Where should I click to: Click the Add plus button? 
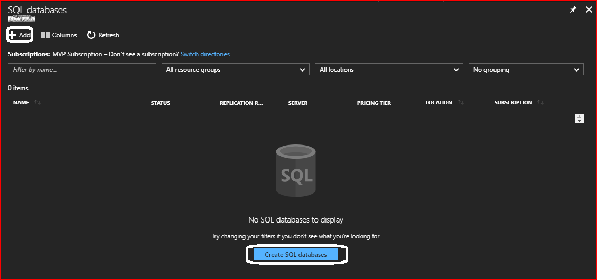[x=20, y=35]
